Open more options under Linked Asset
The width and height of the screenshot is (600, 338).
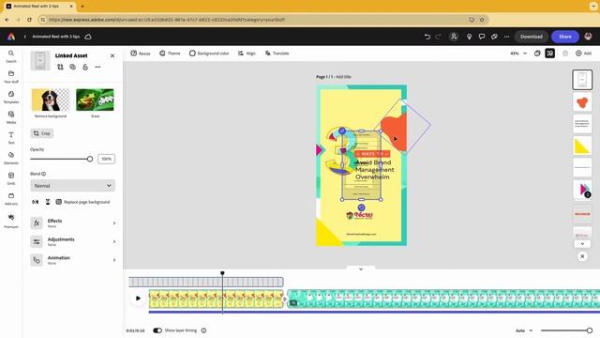point(97,67)
